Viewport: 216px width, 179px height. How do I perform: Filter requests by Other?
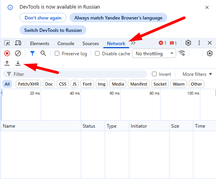[x=196, y=84]
